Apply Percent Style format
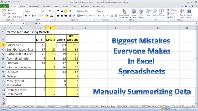198x111 pixels. tap(104, 16)
